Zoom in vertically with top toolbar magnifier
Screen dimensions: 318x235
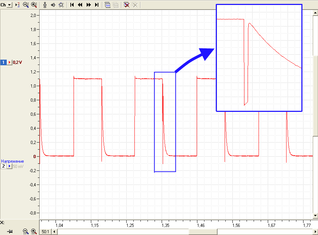(34, 5)
